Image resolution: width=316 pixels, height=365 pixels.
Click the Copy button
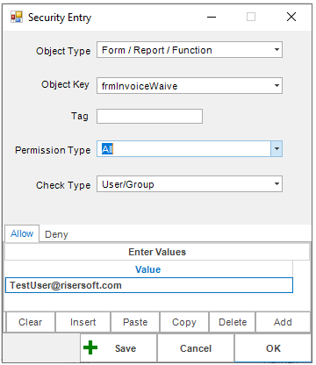coord(184,322)
